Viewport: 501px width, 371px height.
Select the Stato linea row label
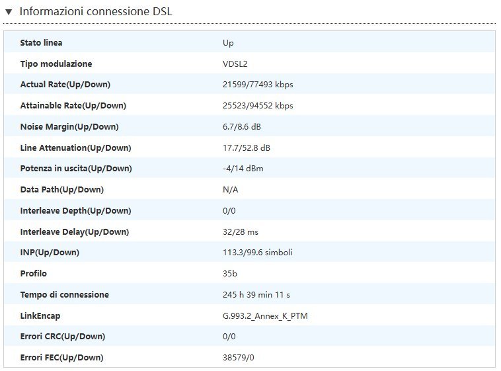click(42, 43)
